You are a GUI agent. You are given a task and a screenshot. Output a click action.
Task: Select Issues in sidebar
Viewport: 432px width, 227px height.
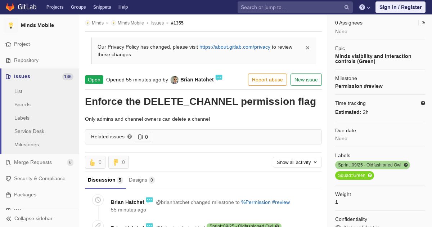39,76
